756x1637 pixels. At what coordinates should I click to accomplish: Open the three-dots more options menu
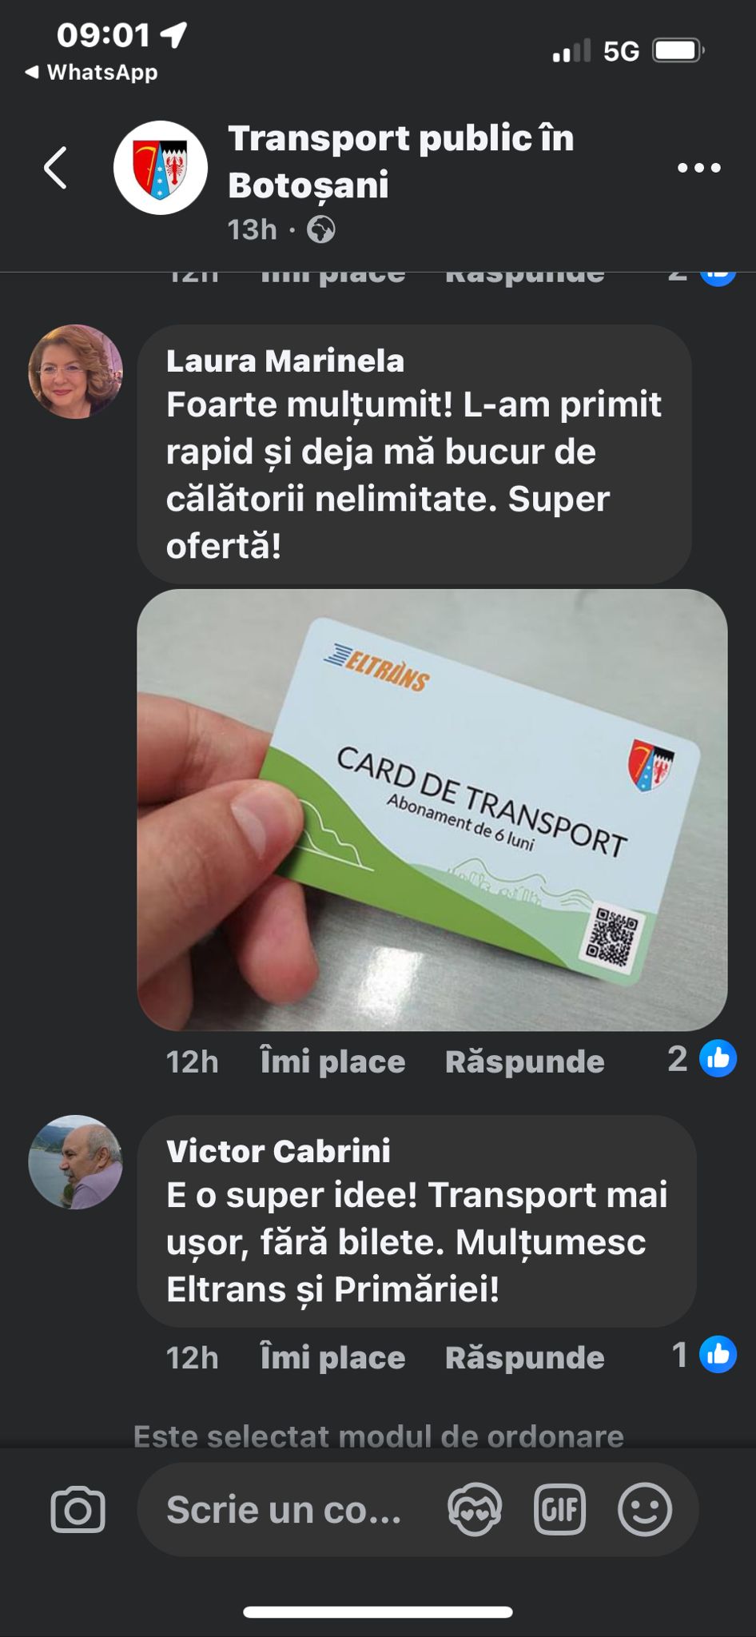699,168
